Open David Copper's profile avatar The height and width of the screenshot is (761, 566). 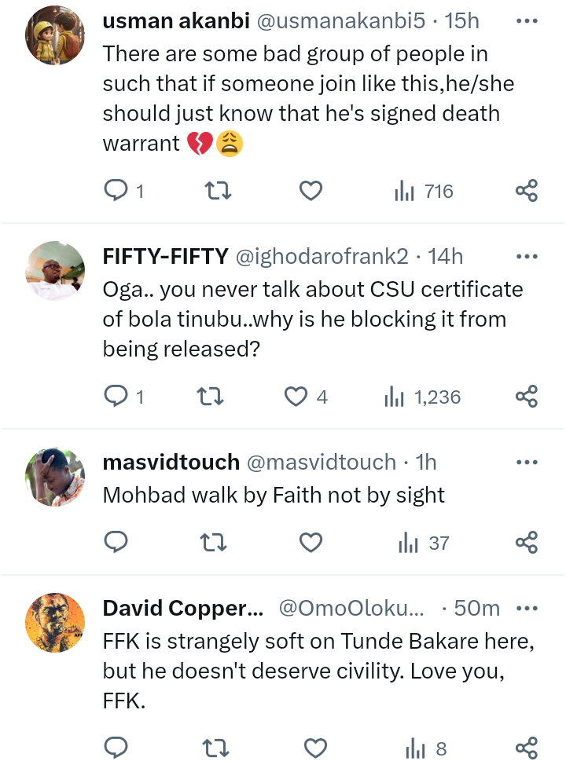pyautogui.click(x=55, y=622)
